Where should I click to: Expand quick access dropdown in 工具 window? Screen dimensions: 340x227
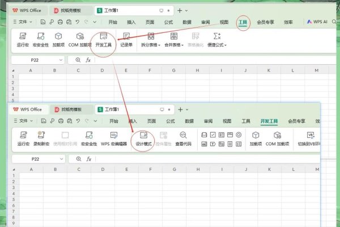coord(95,22)
